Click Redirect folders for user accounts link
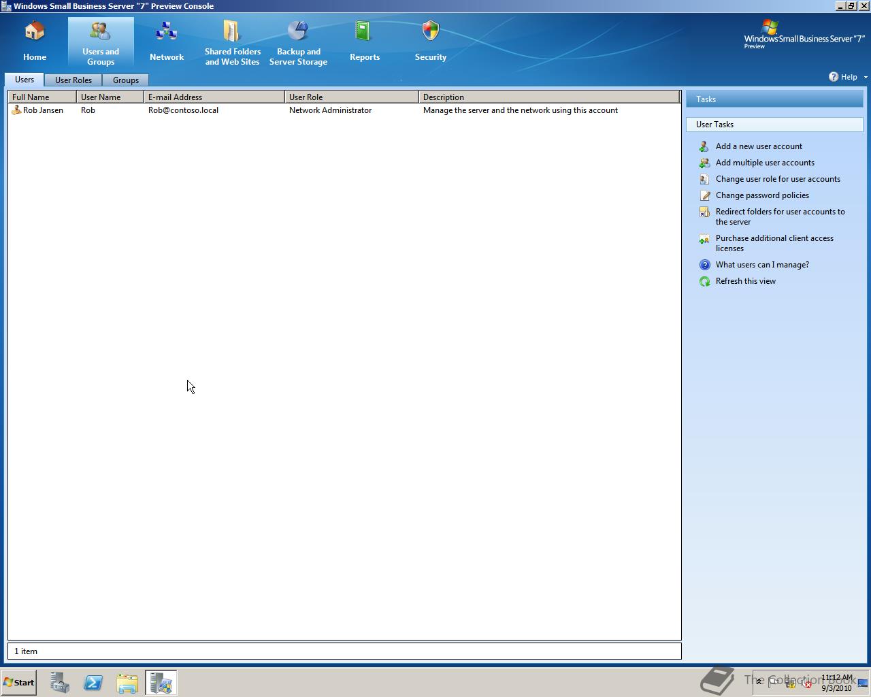 point(780,216)
